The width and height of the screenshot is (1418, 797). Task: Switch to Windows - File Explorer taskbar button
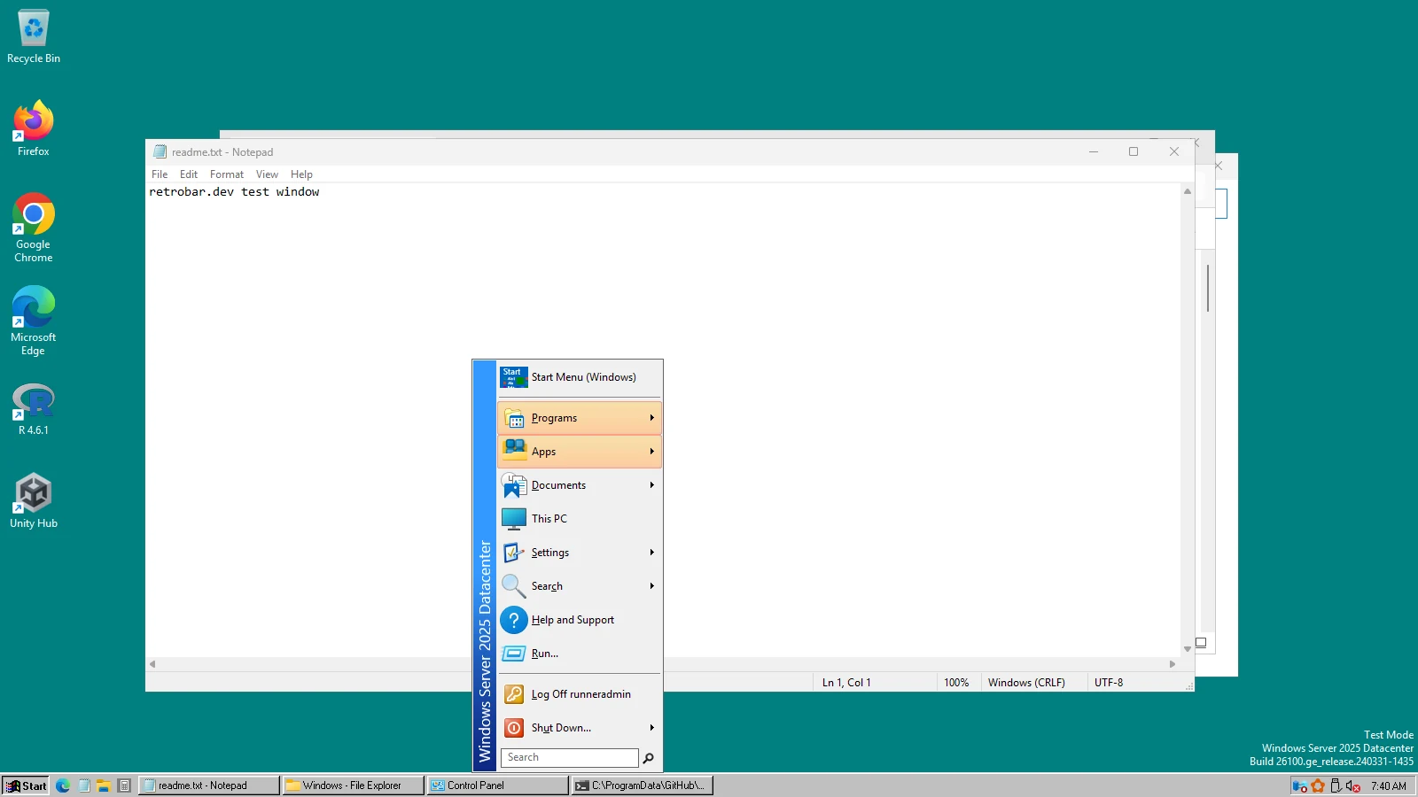pos(353,785)
